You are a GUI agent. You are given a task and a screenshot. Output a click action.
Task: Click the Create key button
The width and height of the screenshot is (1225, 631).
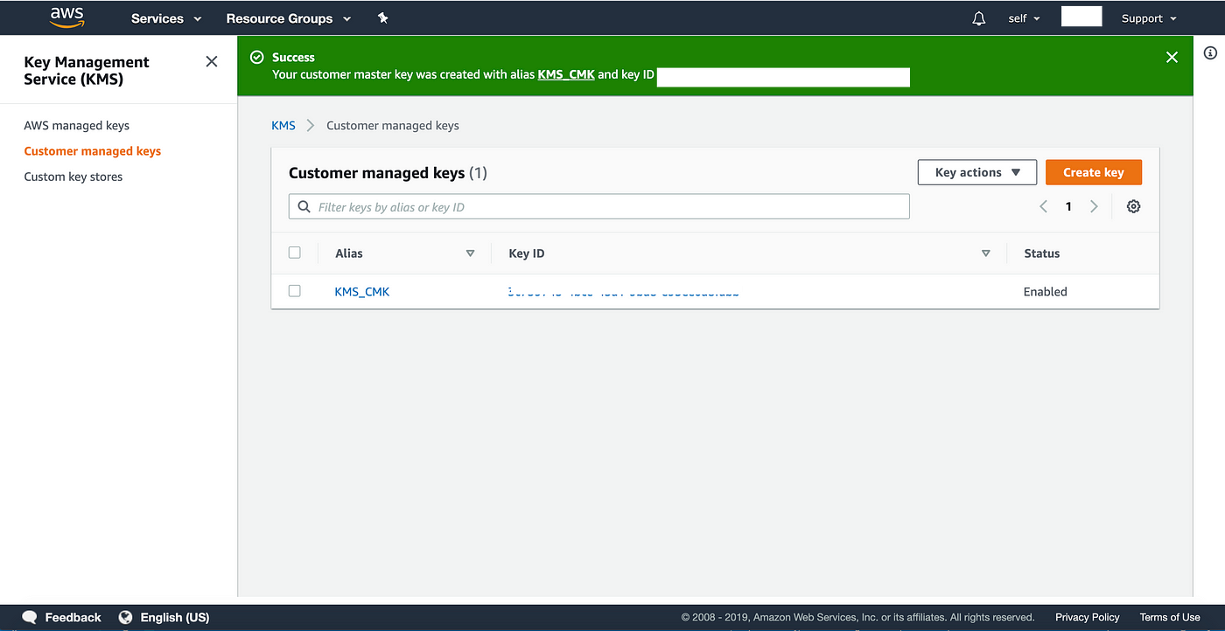coord(1094,172)
